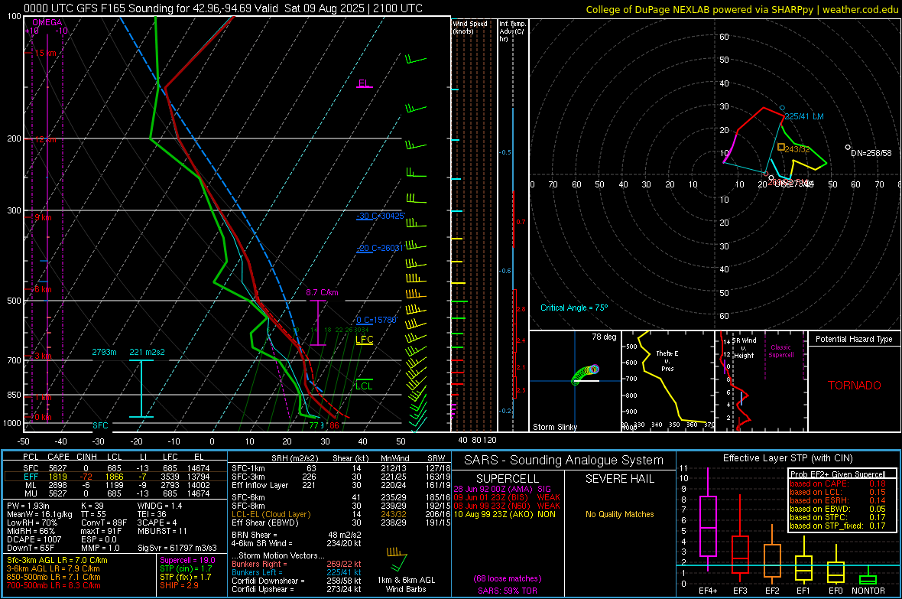Click the (68 loose matches) text
This screenshot has height=599, width=902.
coord(508,578)
